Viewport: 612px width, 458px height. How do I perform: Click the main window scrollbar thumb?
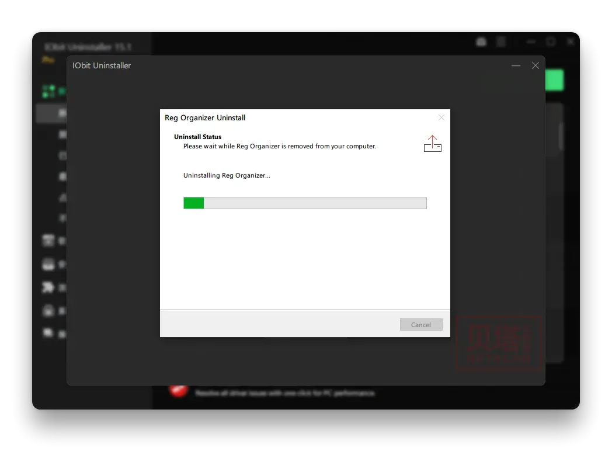561,137
